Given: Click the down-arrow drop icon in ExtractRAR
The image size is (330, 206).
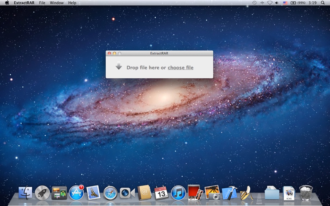Looking at the screenshot, I should click(119, 66).
